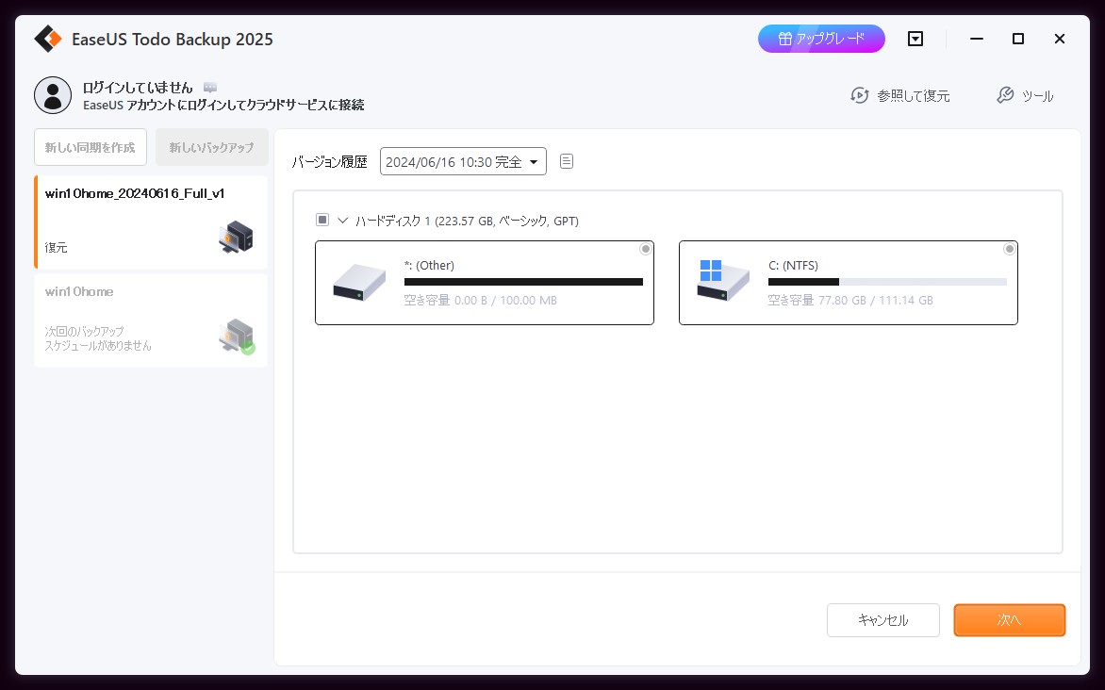Click the C: (NTFS) Windows drive icon
The height and width of the screenshot is (690, 1105).
(x=723, y=281)
